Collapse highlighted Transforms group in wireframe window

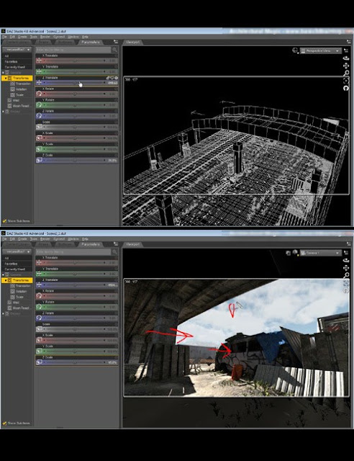click(6, 79)
